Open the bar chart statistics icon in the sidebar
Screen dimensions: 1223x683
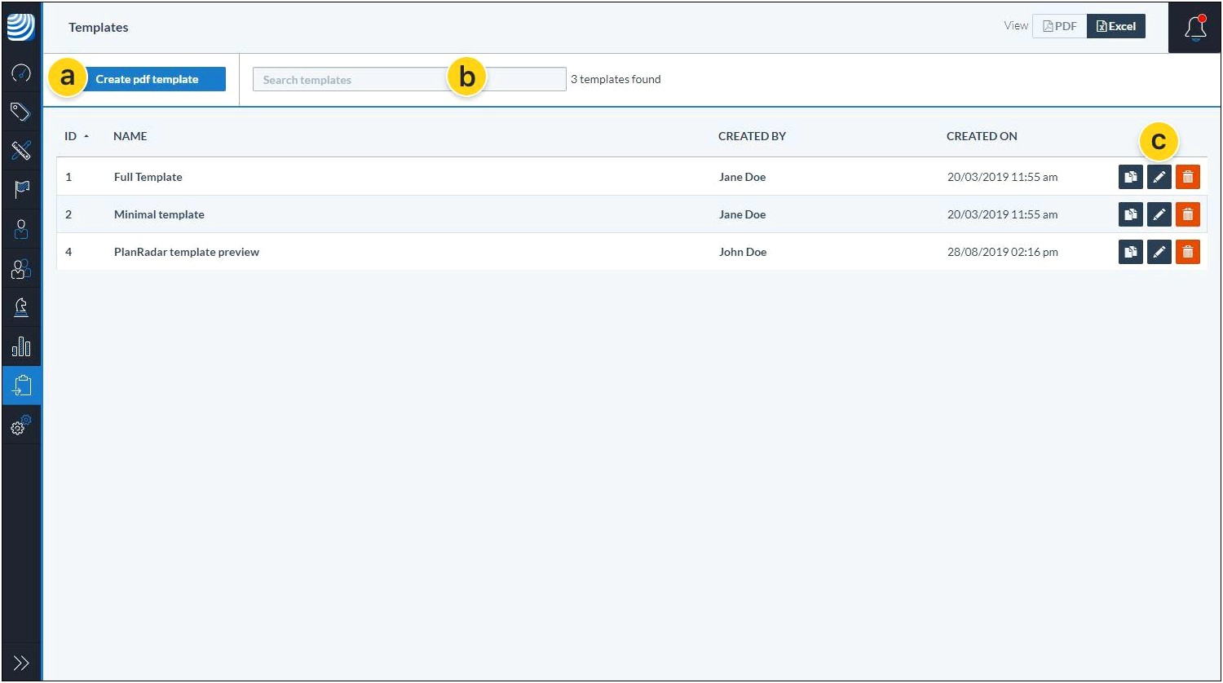click(21, 346)
